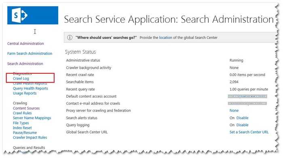Click the SharePoint logo

(x=33, y=15)
